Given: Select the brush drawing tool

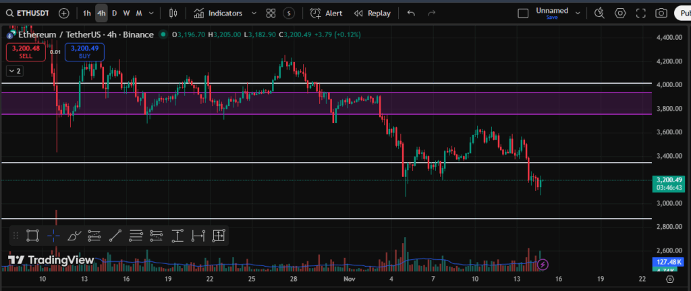Looking at the screenshot, I should pyautogui.click(x=74, y=235).
